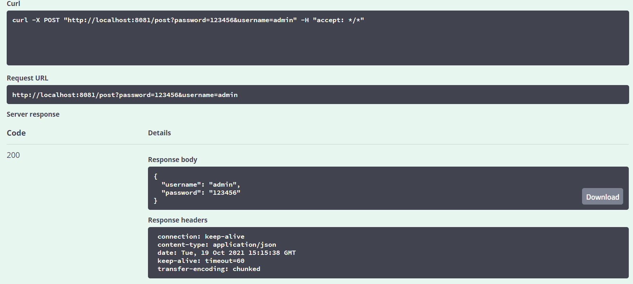Click the Details column header

(x=159, y=133)
